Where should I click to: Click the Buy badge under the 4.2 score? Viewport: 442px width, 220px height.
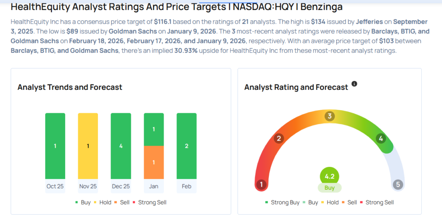click(329, 188)
